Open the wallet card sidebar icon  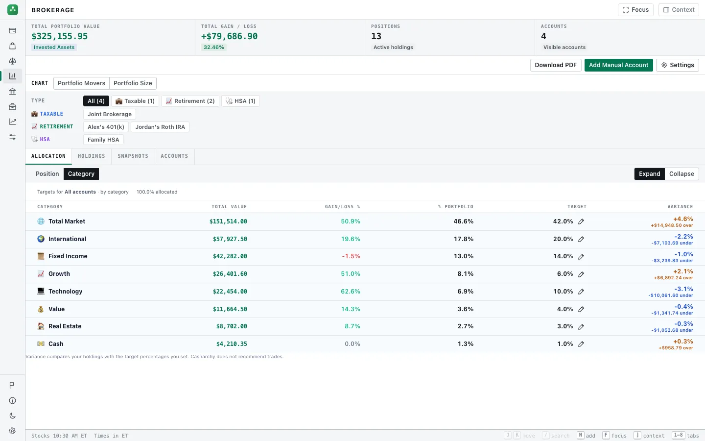13,31
